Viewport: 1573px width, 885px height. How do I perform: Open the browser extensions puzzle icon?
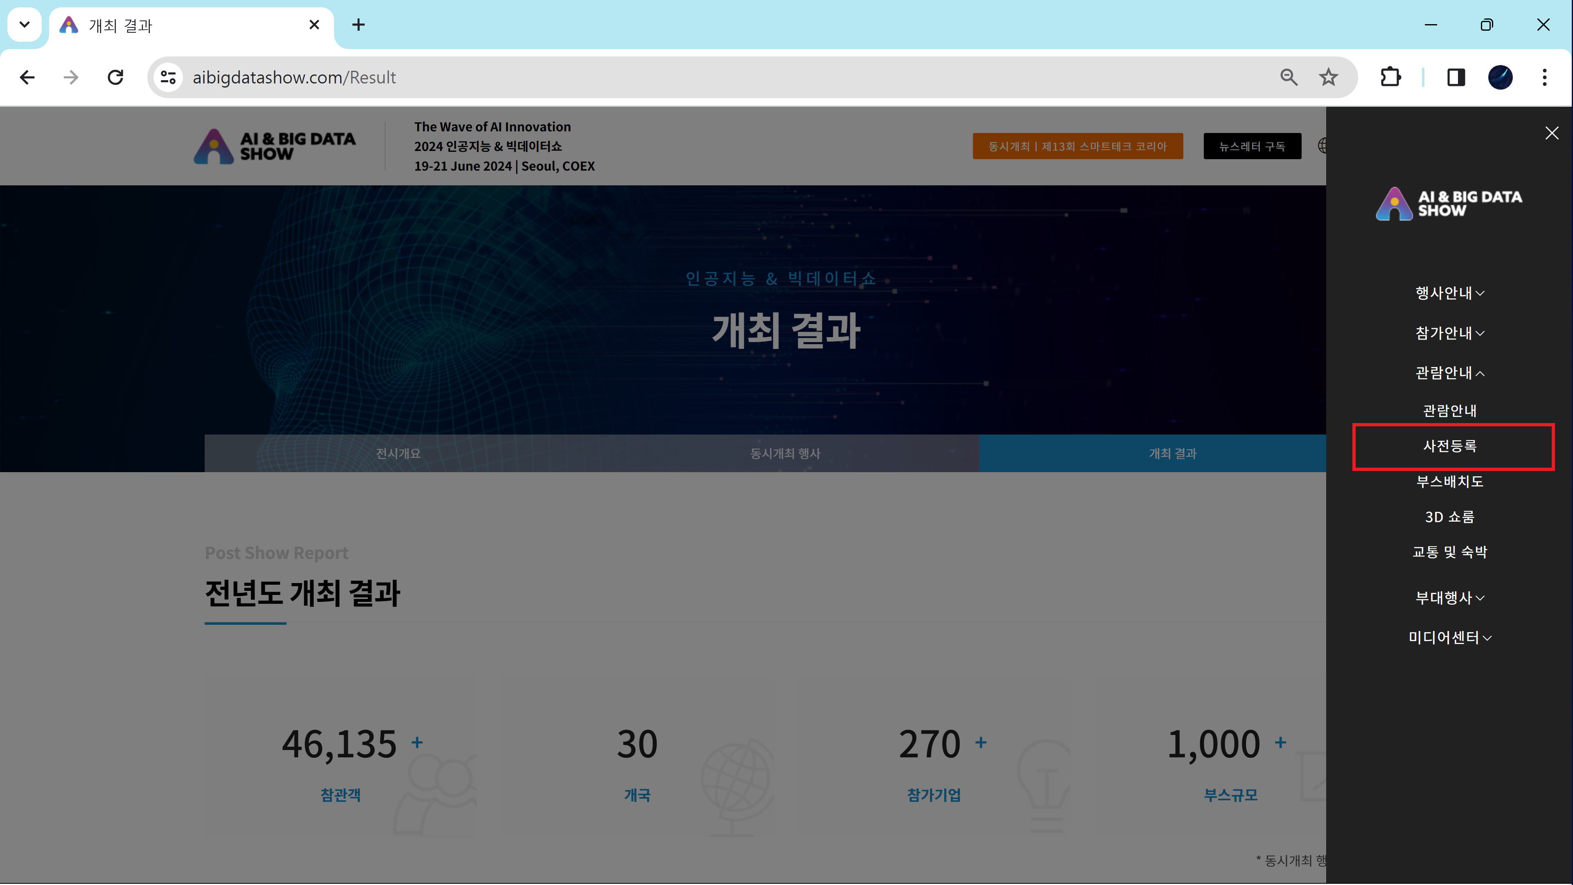[x=1390, y=77]
